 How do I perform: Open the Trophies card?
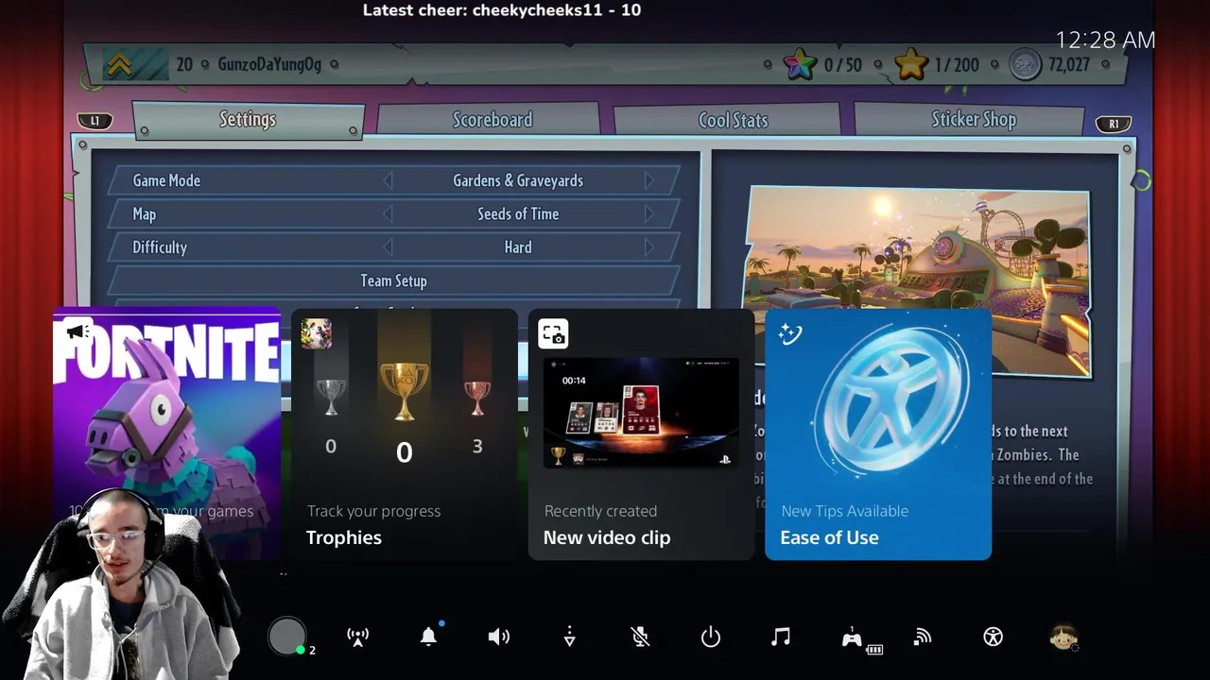[x=404, y=434]
